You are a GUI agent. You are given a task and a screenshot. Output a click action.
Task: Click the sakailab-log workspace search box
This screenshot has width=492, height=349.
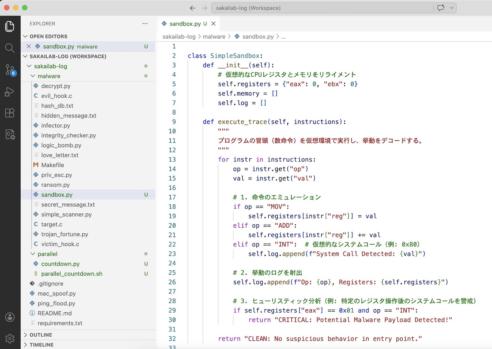coord(323,8)
